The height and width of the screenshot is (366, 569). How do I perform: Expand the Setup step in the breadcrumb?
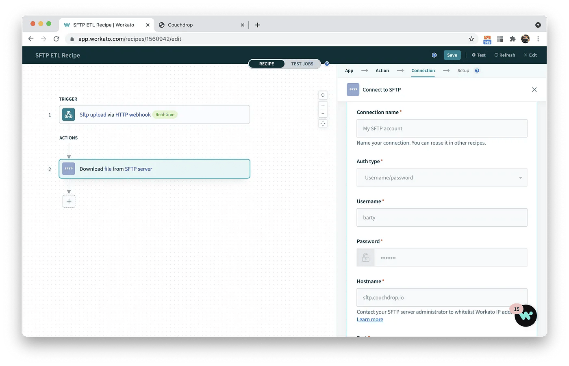(x=463, y=70)
